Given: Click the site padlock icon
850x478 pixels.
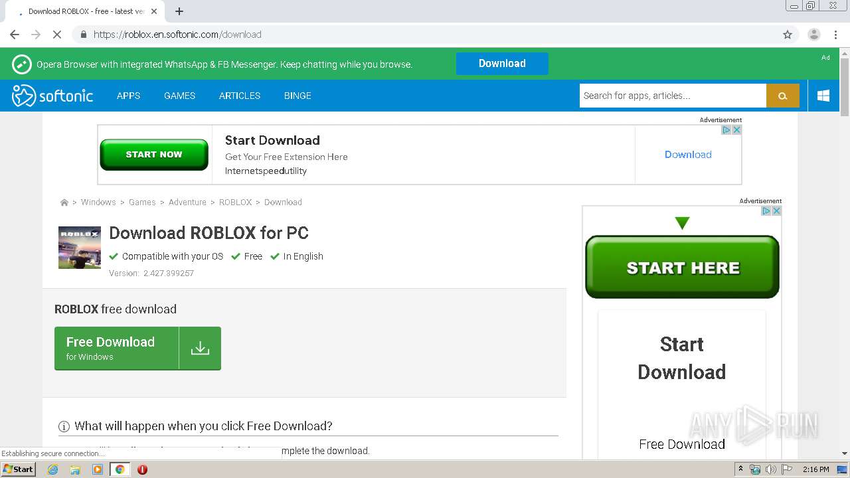Looking at the screenshot, I should (83, 35).
